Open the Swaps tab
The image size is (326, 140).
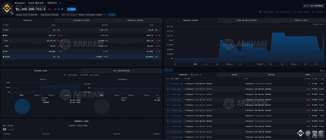(x=308, y=75)
